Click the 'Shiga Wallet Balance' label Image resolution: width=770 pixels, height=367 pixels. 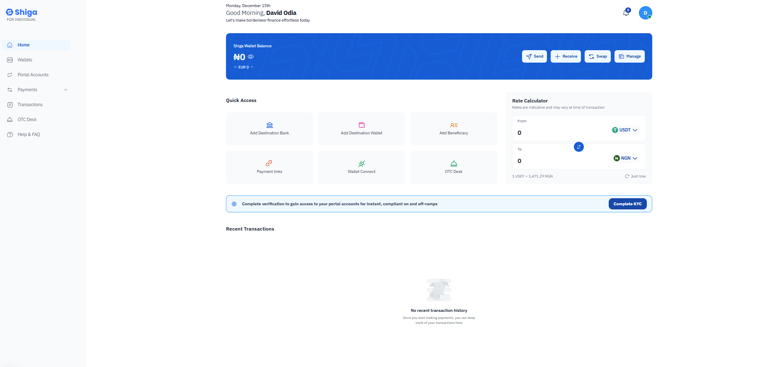tap(253, 46)
